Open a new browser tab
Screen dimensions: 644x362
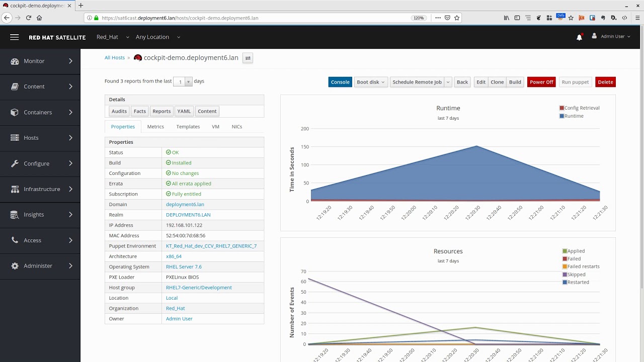pyautogui.click(x=80, y=6)
